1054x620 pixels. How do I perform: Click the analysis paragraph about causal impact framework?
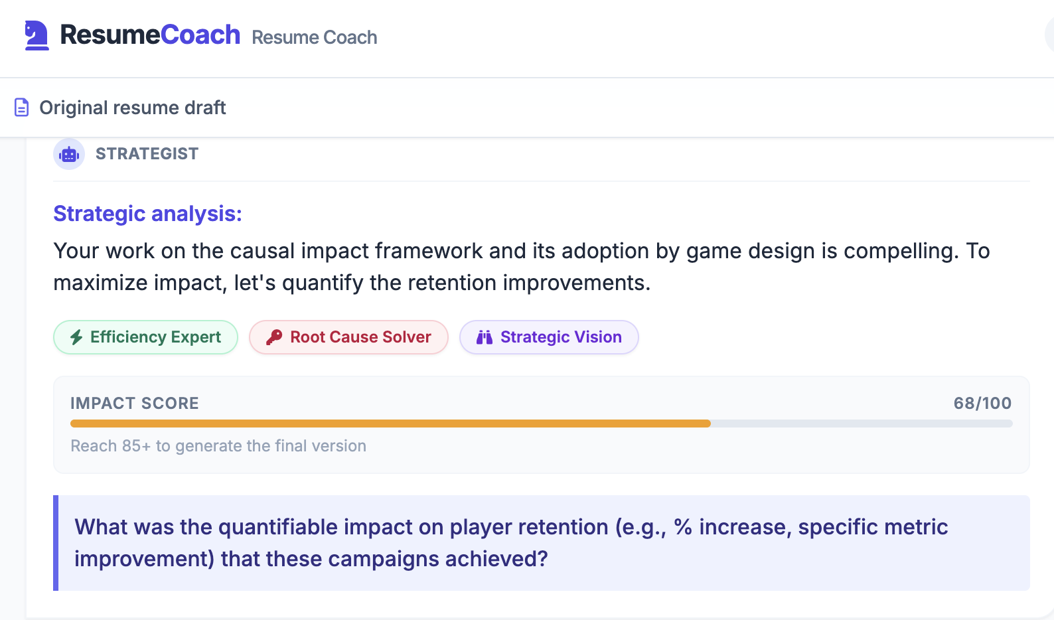pos(522,267)
